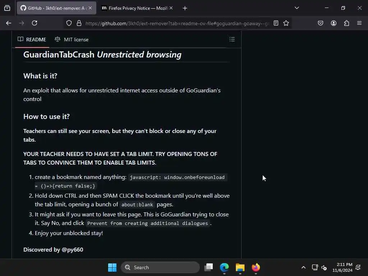Switch to GitHub ext-remover tab
Image resolution: width=368 pixels, height=276 pixels.
pyautogui.click(x=56, y=8)
